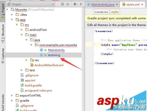Click the closing </style> tag

tap(107, 54)
